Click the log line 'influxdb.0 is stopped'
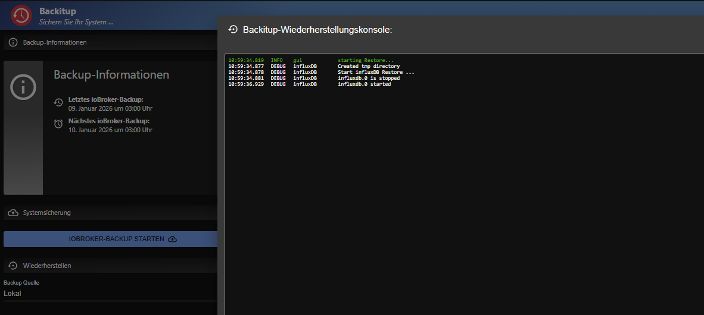Screen dimensions: 704x315 pyautogui.click(x=369, y=78)
